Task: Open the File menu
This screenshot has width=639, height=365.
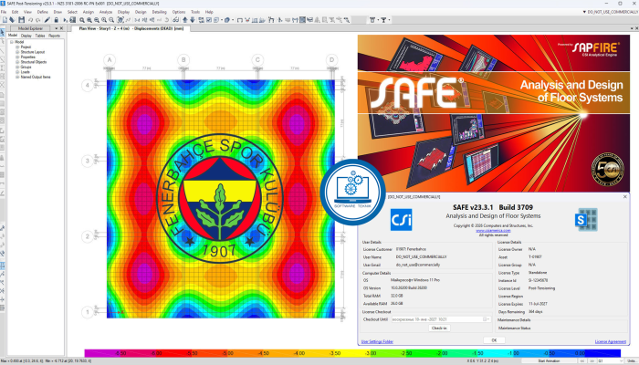Action: click(4, 12)
